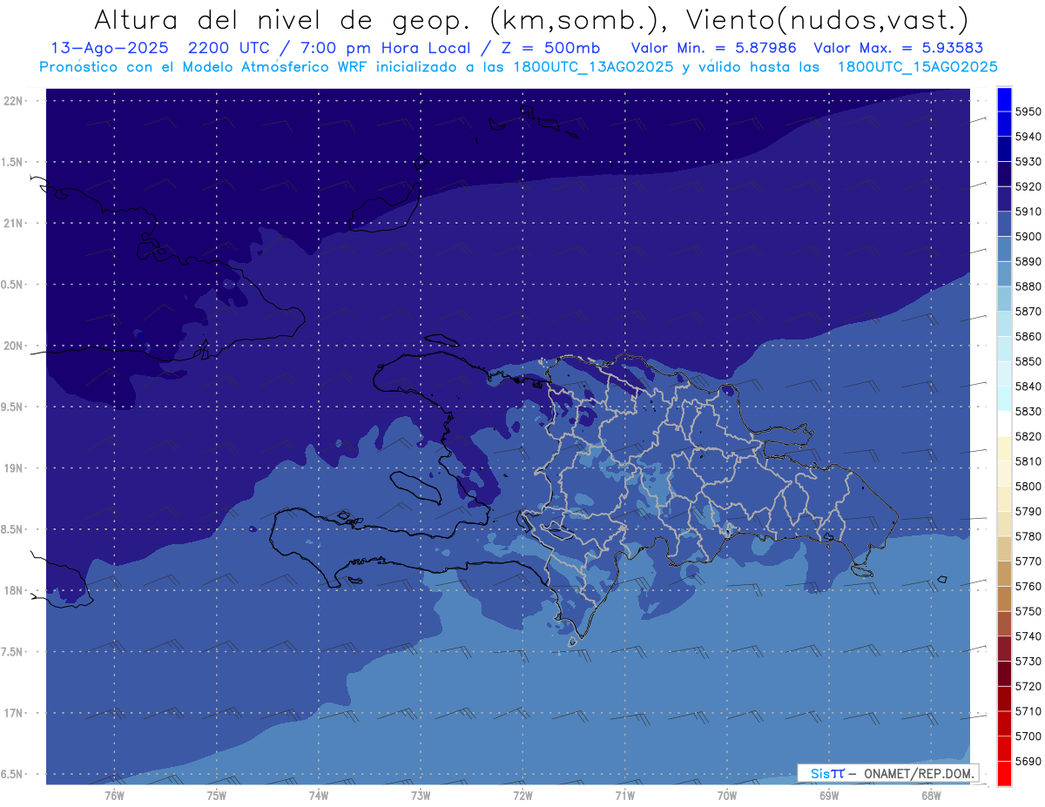Click the '5770' color bar label

point(1028,561)
